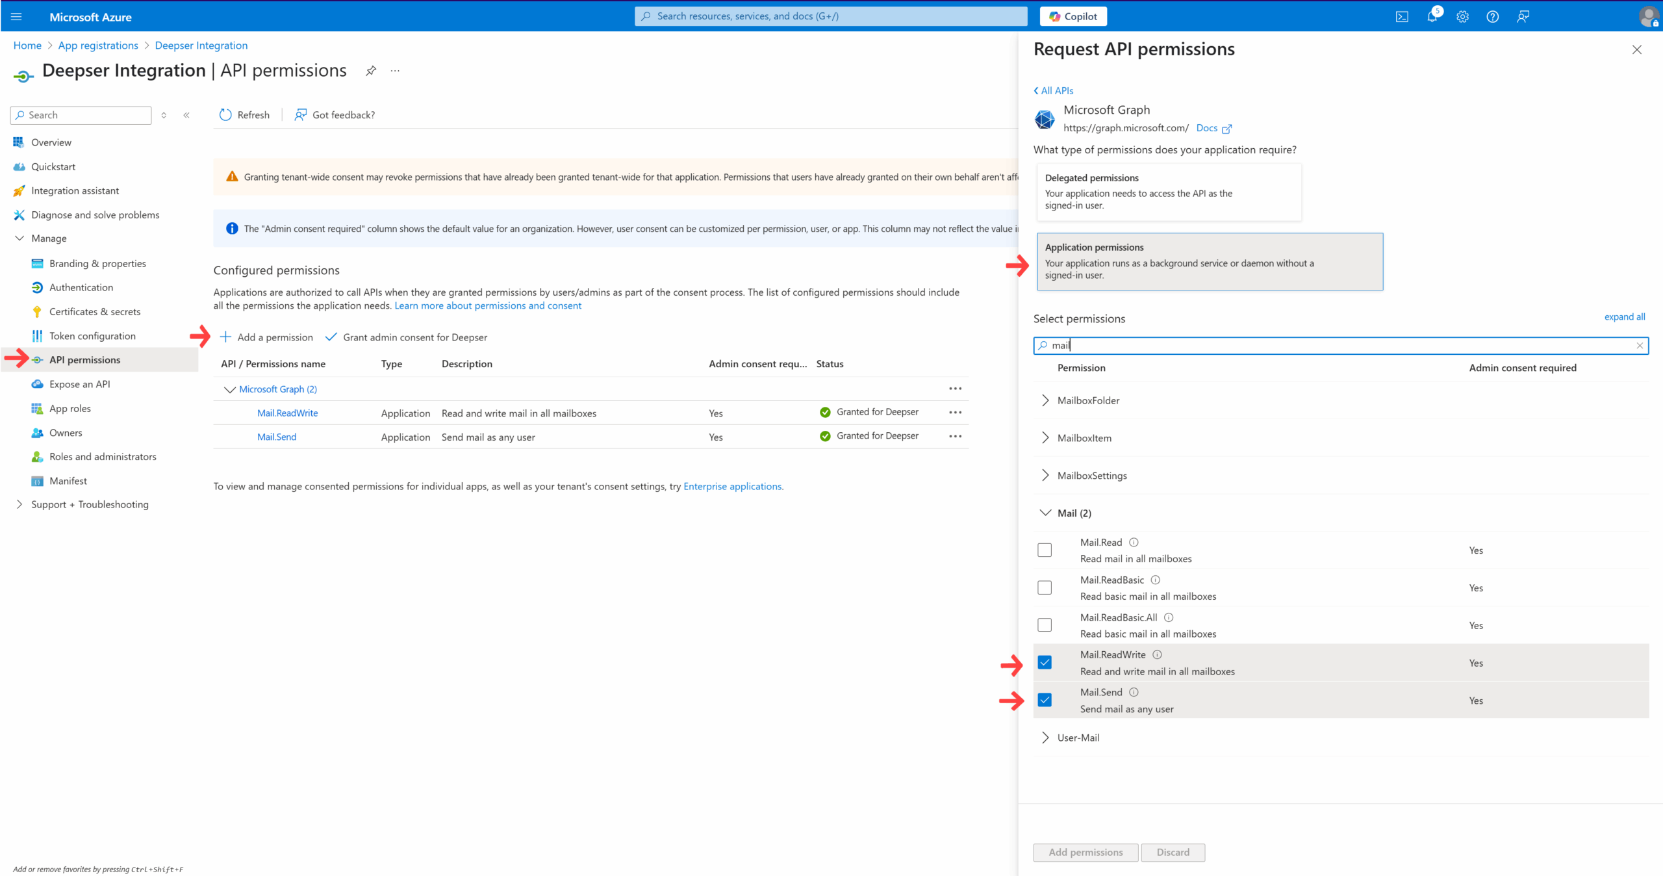Image resolution: width=1663 pixels, height=876 pixels.
Task: Click the Add permissions button
Action: click(1085, 853)
